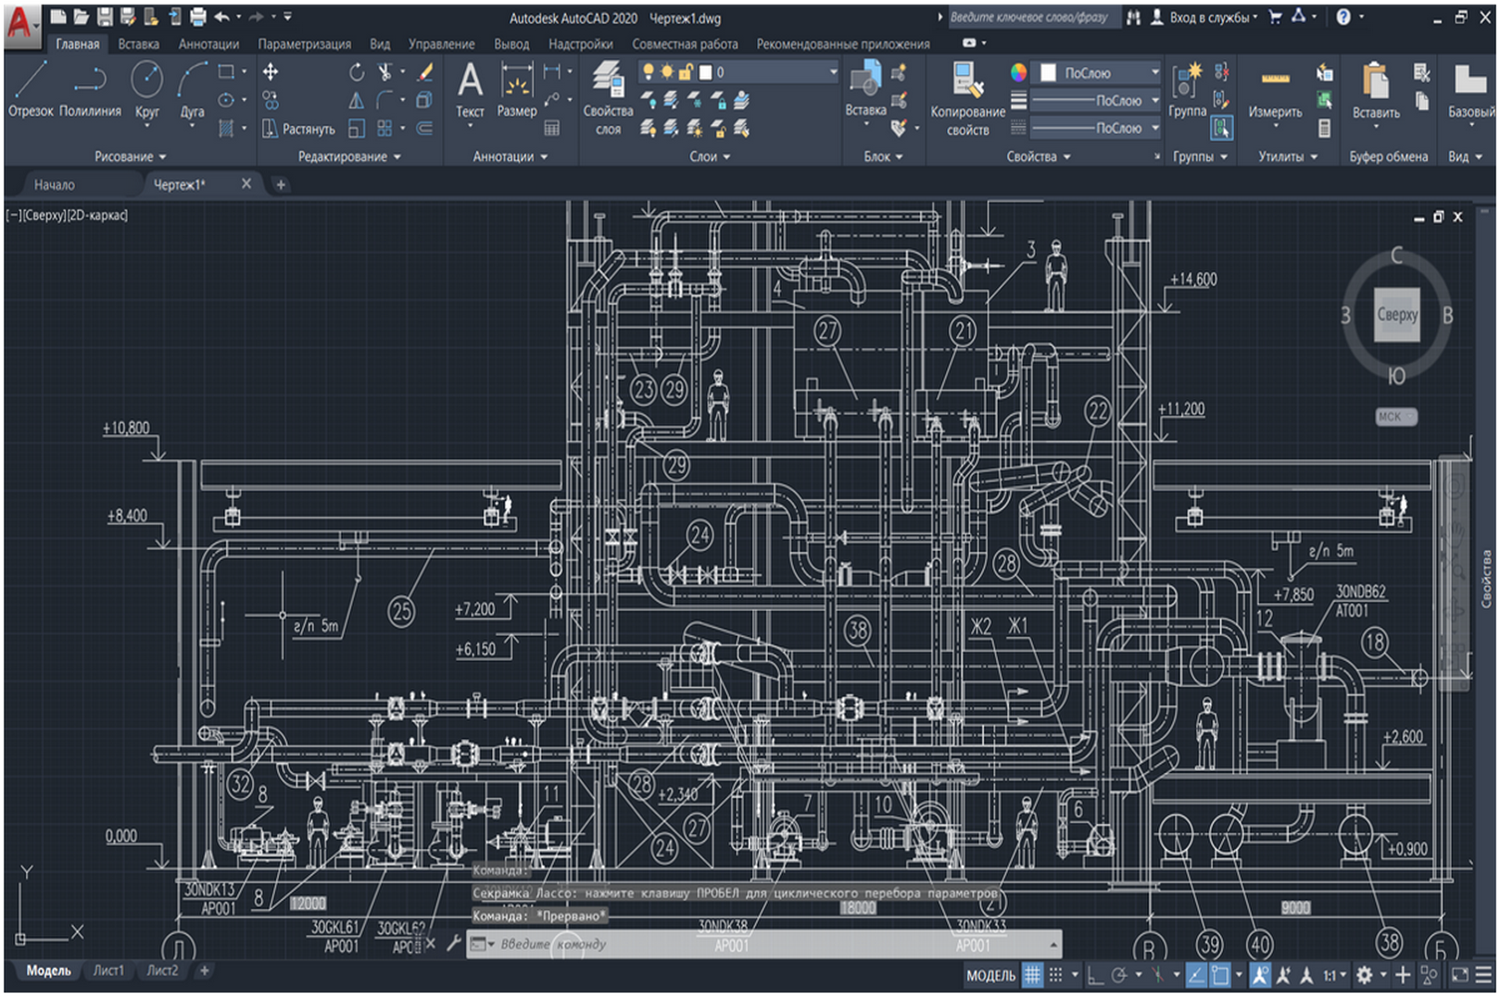The height and width of the screenshot is (999, 1500).
Task: Toggle group selection on/off button
Action: click(x=1222, y=128)
